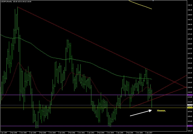
Task: Click the 127.50 price scale label
Action: 190,58
